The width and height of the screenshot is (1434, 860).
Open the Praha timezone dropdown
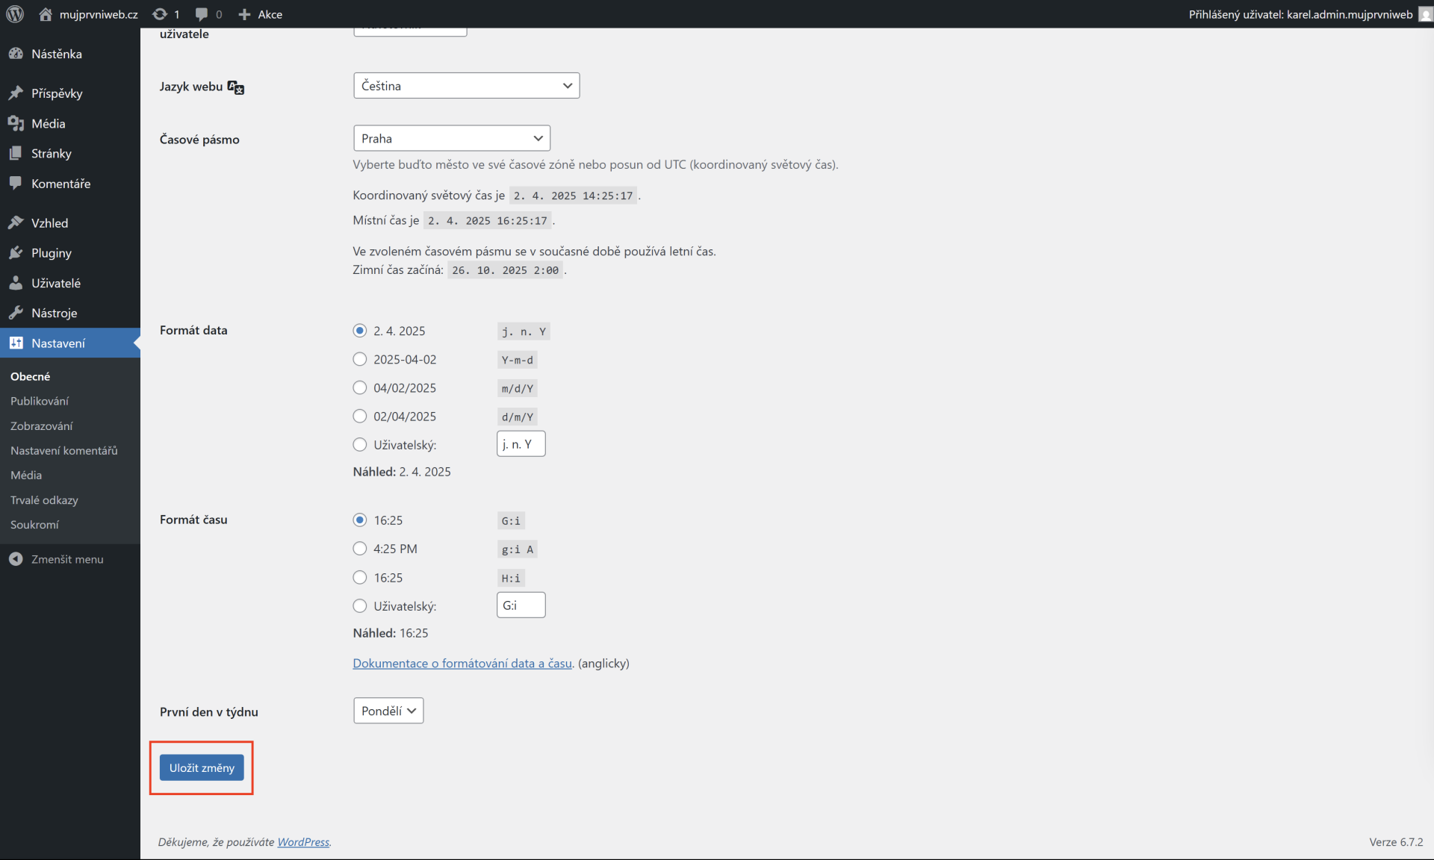point(451,138)
